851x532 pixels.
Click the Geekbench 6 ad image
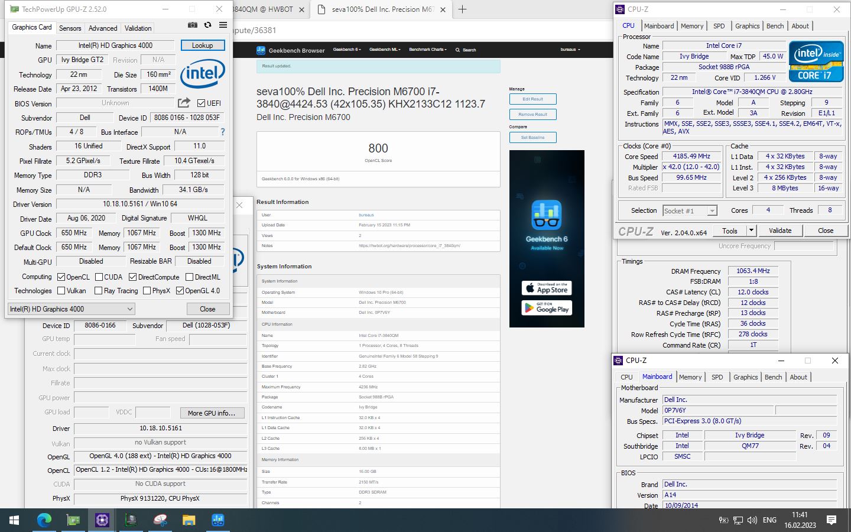coord(547,239)
